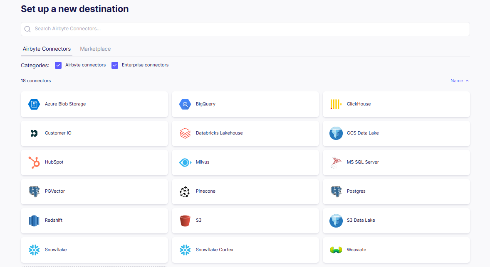Click the connector search field
This screenshot has width=490, height=267.
pyautogui.click(x=245, y=29)
